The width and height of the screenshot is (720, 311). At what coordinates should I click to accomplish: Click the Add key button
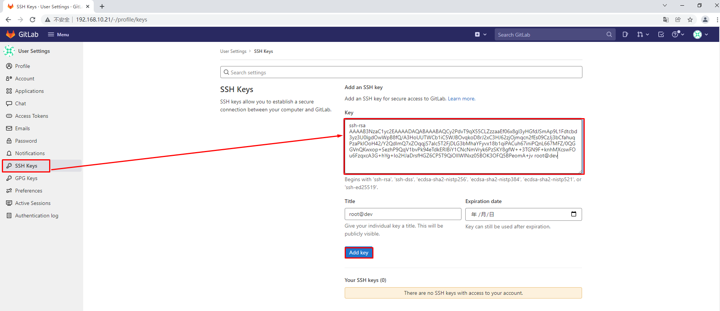coord(359,252)
